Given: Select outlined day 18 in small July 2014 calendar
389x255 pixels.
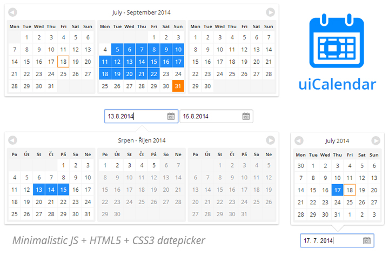Looking at the screenshot, I should pyautogui.click(x=350, y=190).
